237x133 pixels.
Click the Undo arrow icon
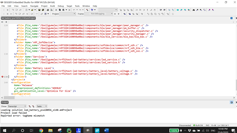click(74, 10)
